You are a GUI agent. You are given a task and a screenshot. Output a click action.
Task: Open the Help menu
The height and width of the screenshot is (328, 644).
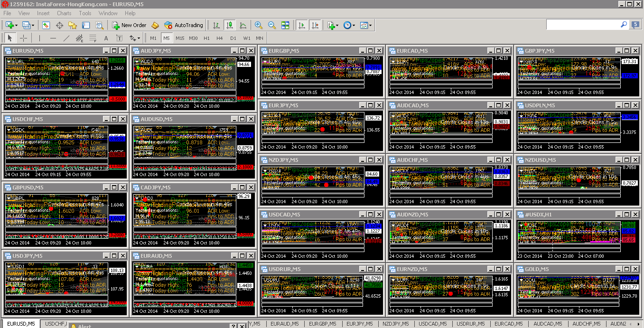pyautogui.click(x=130, y=13)
